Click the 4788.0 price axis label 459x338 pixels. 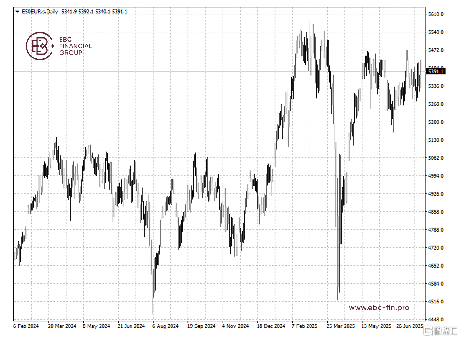click(436, 230)
